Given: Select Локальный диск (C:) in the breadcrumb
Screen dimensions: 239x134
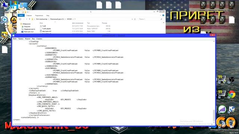Looking at the screenshot, I should click(x=57, y=19).
